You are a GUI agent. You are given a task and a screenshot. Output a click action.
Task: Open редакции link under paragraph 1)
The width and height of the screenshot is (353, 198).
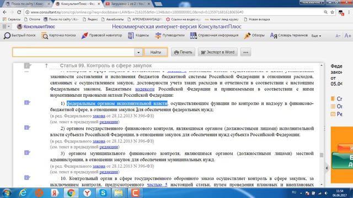tap(109, 122)
